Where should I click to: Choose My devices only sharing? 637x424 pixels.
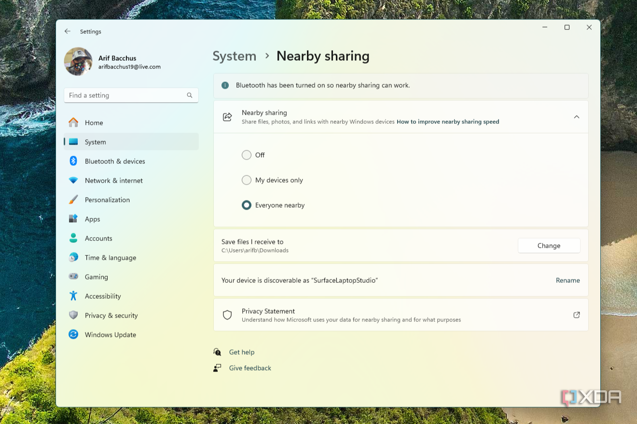pos(247,180)
